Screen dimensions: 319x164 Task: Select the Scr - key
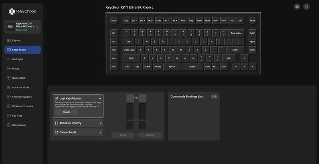(134, 20)
